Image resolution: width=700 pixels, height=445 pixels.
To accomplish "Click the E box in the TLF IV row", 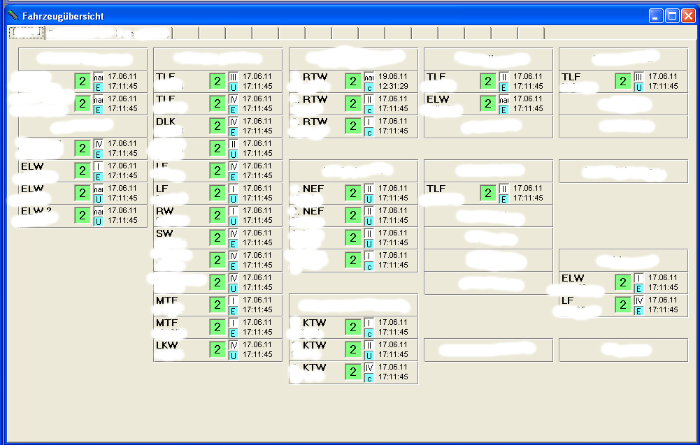I will [x=233, y=109].
